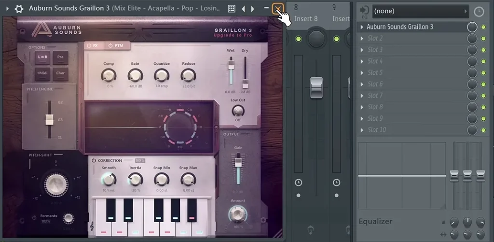This screenshot has width=494, height=242.
Task: Click the Snap Max knob
Action: point(189,180)
